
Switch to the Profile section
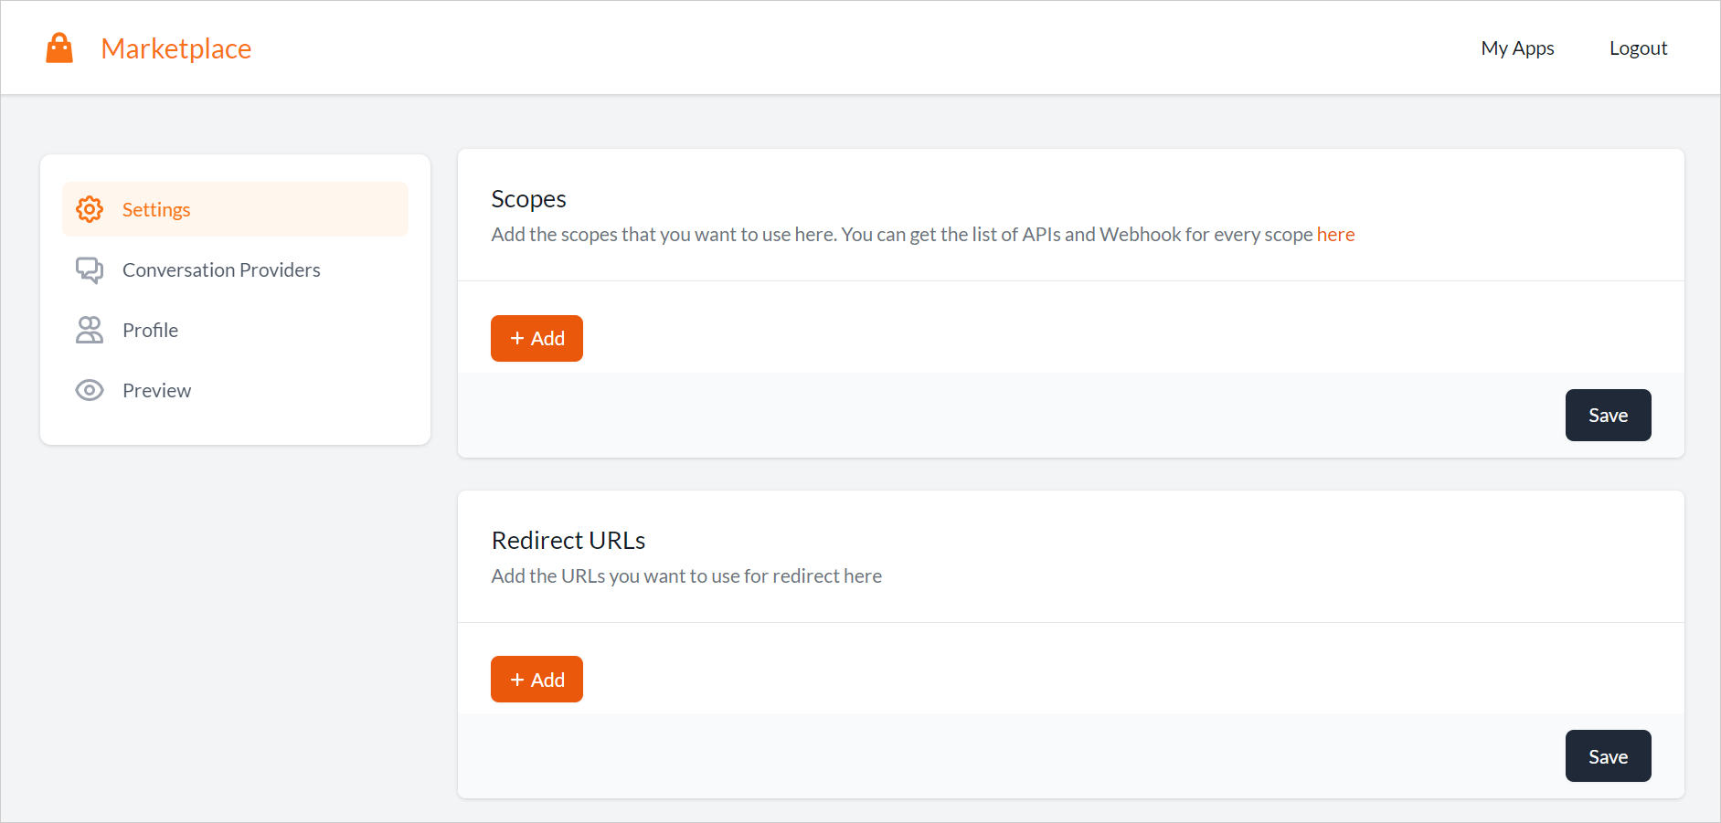click(x=150, y=330)
